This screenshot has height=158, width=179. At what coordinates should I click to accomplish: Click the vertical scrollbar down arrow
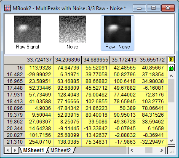tap(171, 140)
